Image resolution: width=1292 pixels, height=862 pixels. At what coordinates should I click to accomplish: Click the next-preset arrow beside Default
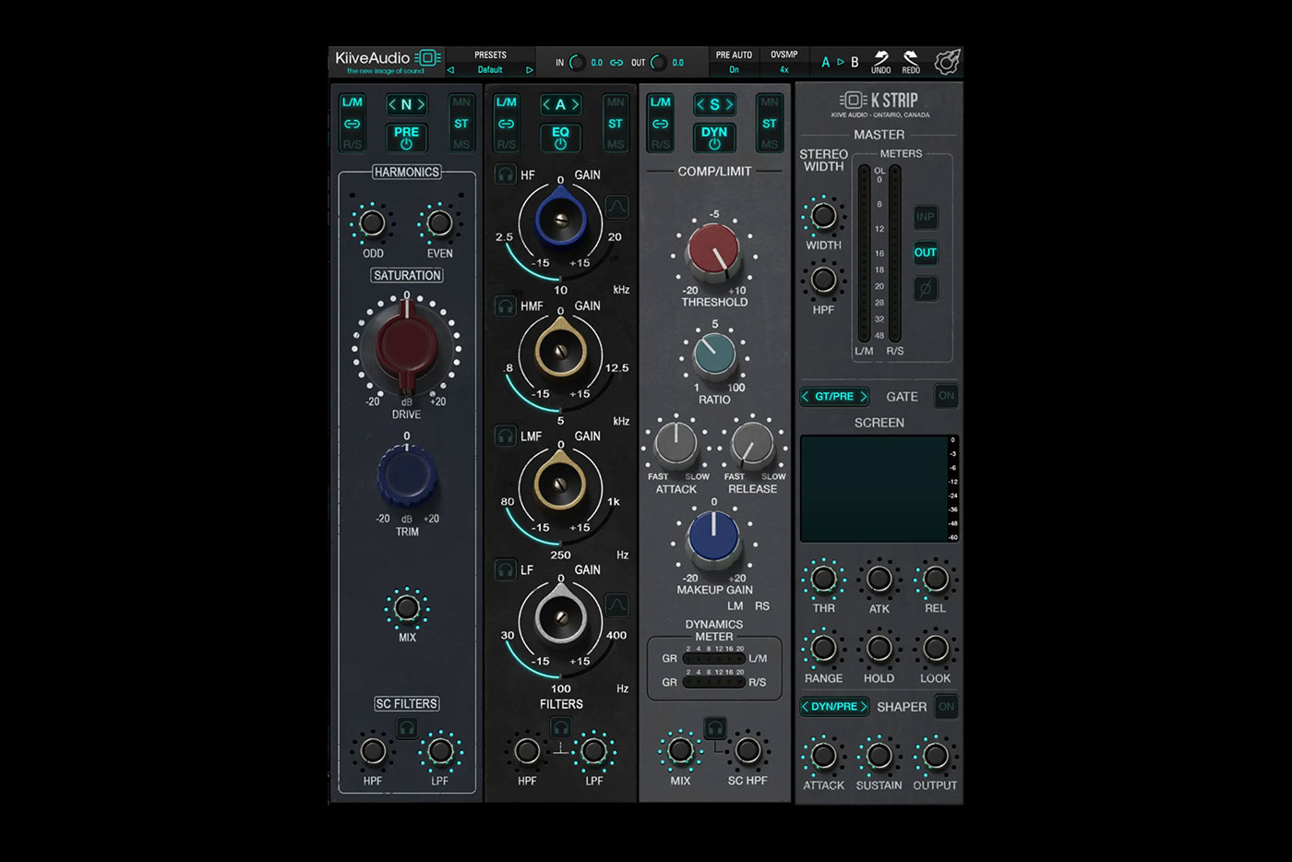529,69
